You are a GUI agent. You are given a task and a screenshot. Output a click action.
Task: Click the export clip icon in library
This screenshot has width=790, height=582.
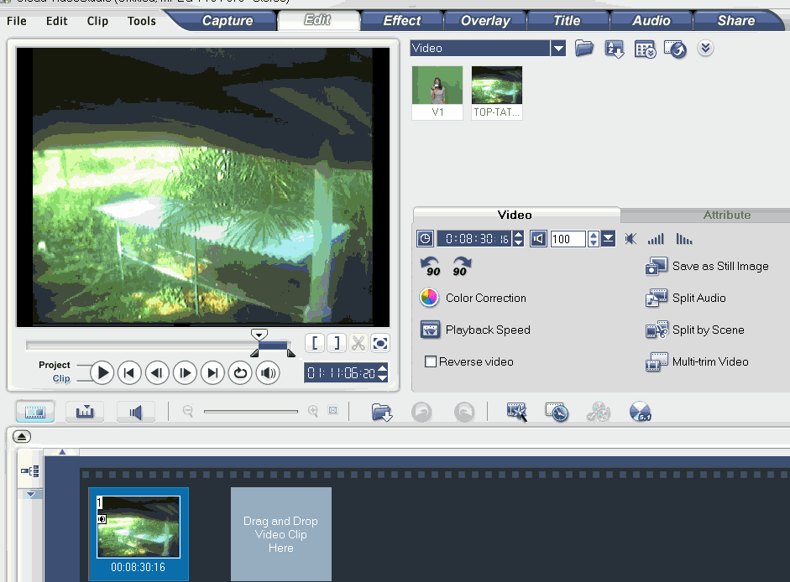[675, 49]
